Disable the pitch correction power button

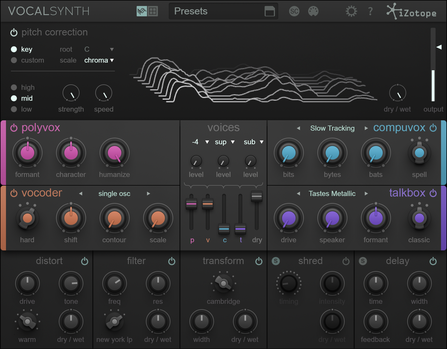pyautogui.click(x=14, y=32)
